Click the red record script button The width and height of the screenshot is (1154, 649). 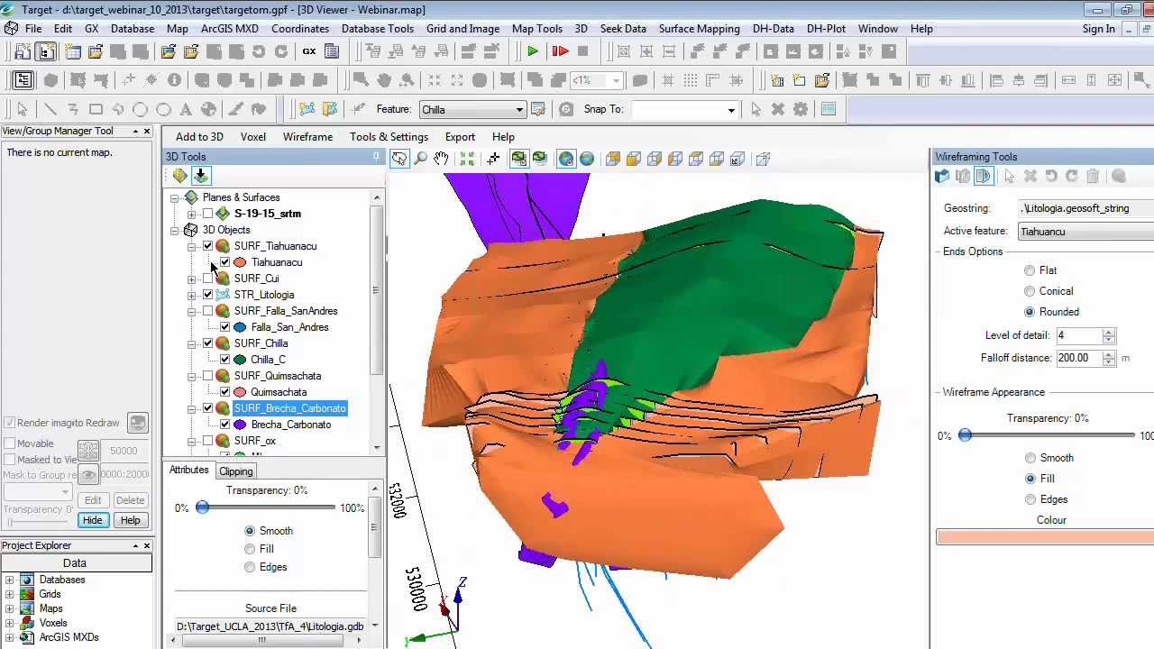pyautogui.click(x=559, y=51)
